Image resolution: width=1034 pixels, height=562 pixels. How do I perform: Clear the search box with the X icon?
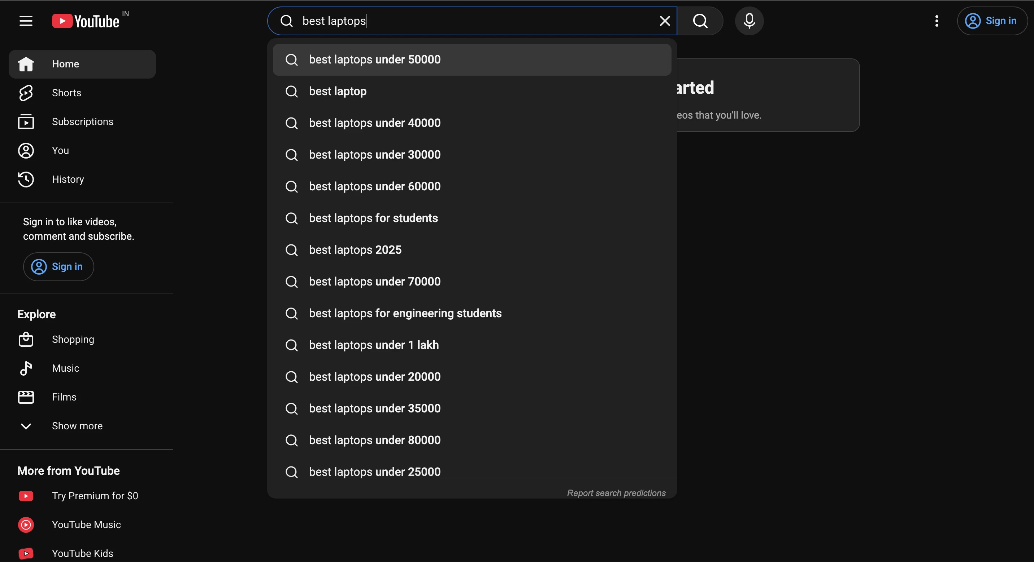pos(665,21)
